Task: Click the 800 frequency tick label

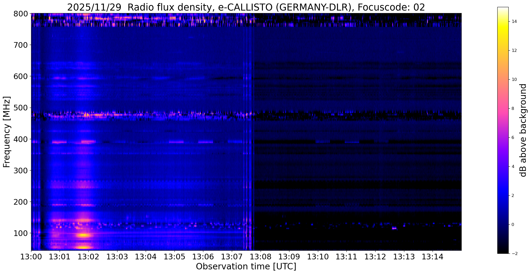Action: (21, 14)
